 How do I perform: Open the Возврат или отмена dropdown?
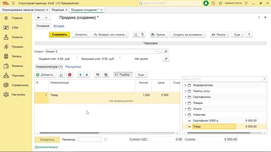pos(110,35)
